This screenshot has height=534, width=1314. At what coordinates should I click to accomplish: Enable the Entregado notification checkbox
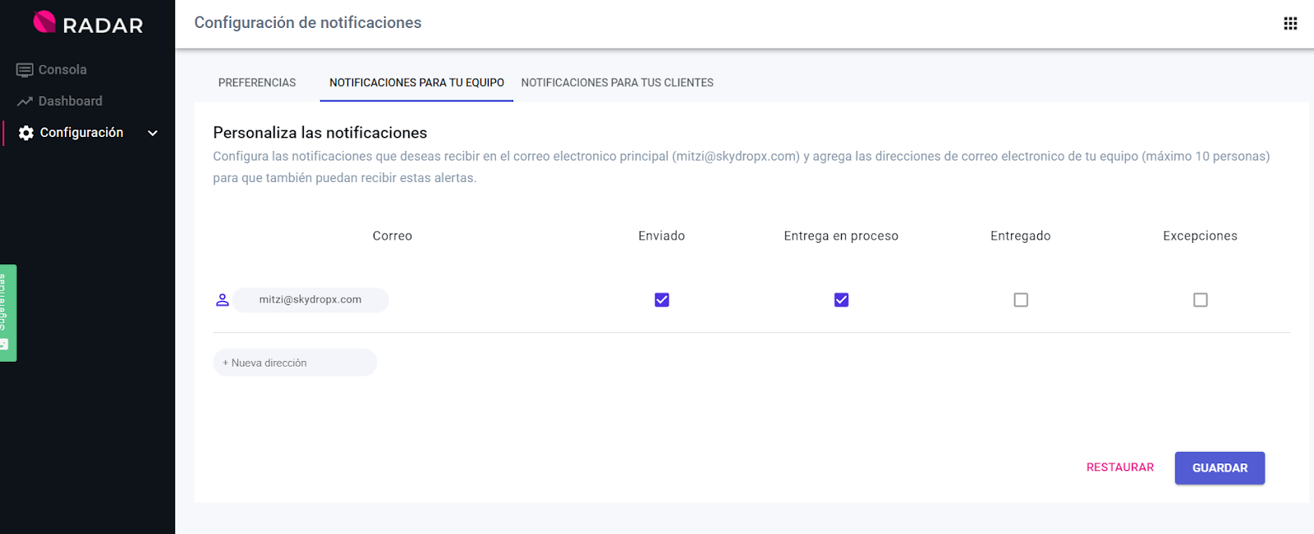[x=1021, y=300]
